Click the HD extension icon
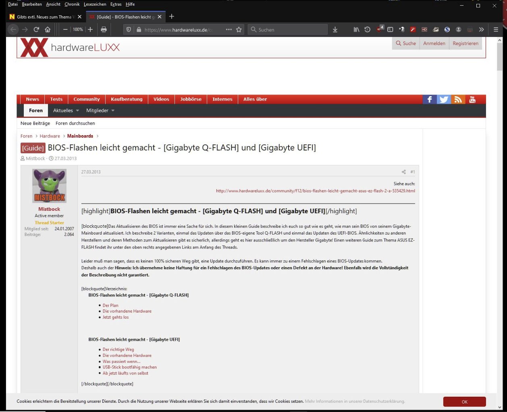507x412 pixels. pyautogui.click(x=424, y=29)
